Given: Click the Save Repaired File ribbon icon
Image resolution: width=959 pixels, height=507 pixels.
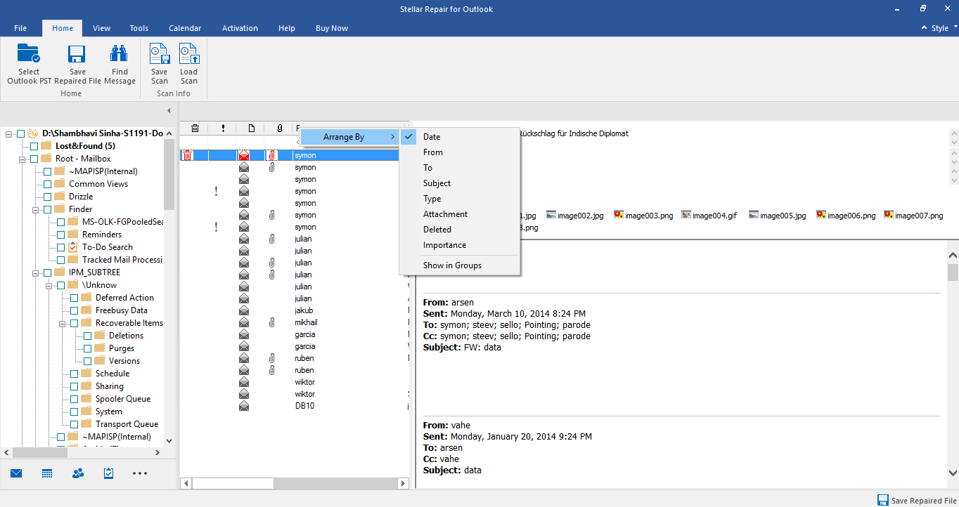Looking at the screenshot, I should [x=77, y=55].
